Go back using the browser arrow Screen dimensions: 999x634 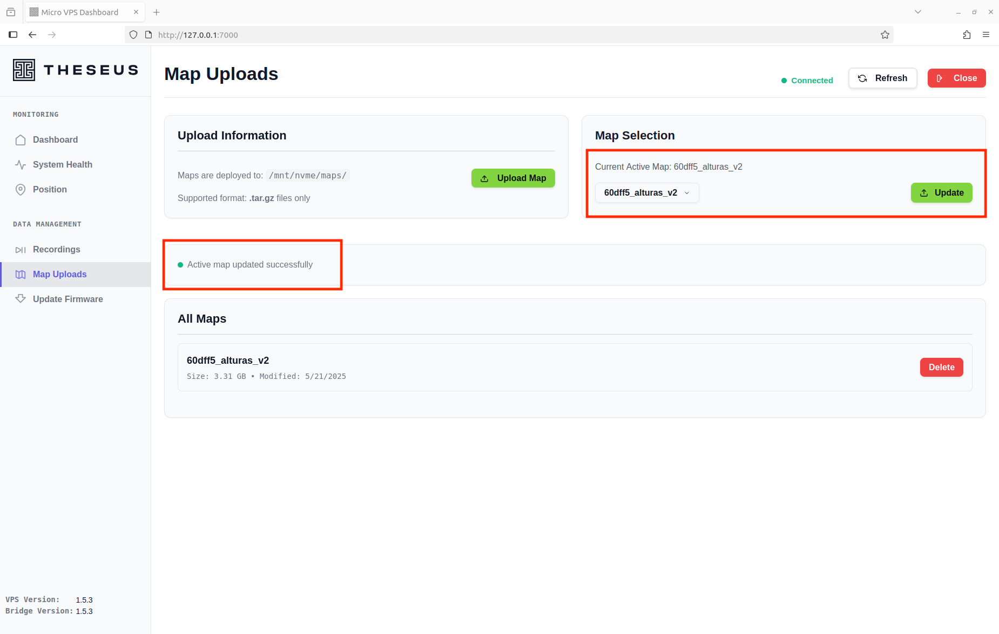tap(32, 35)
